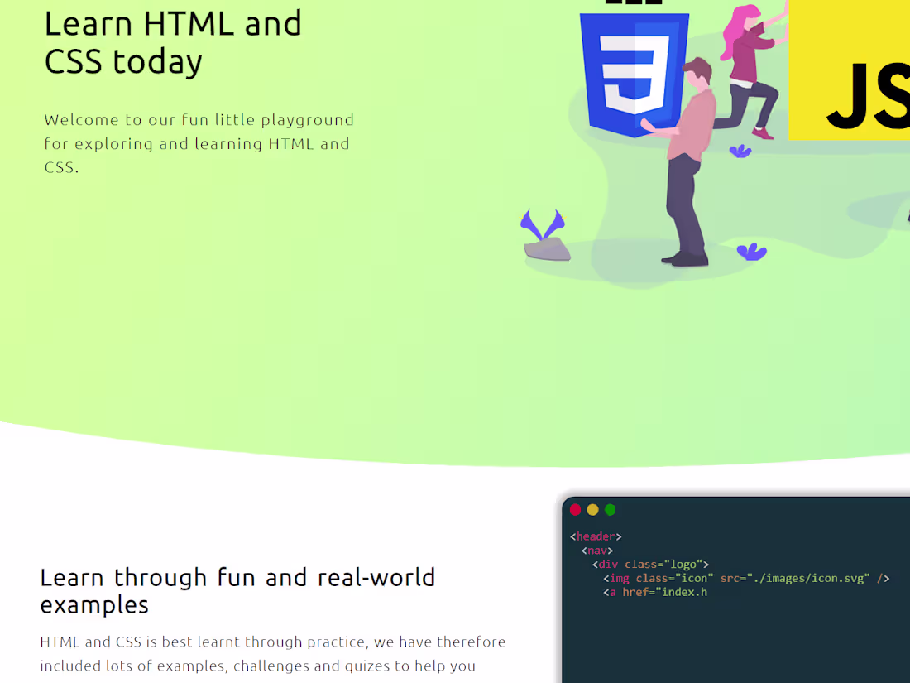Toggle the red traffic-light button on code window

click(576, 509)
